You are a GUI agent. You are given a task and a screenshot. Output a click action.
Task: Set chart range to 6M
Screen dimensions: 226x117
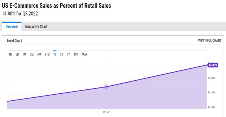tap(39, 54)
